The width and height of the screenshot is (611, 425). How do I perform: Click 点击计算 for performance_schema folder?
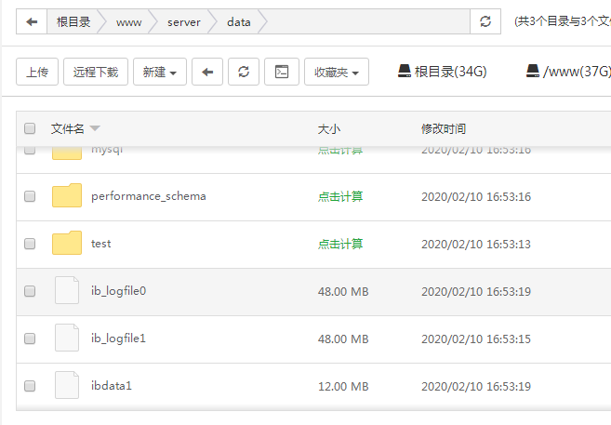[340, 196]
